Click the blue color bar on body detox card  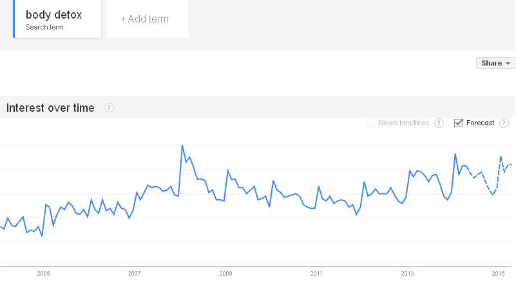point(14,19)
